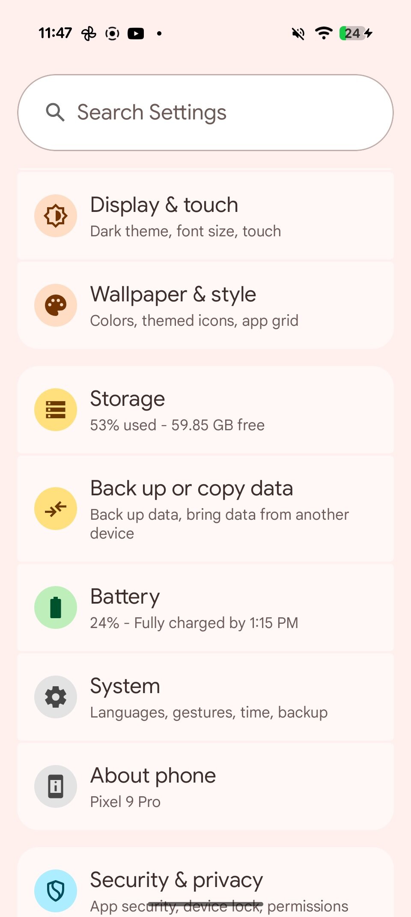The width and height of the screenshot is (411, 917).
Task: Tap the Security & privacy shield icon
Action: click(x=56, y=890)
